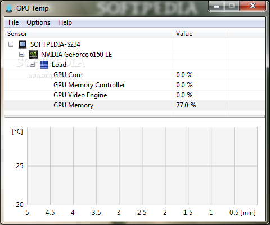This screenshot has width=270, height=225.
Task: Minimize the GPU Temp window
Action: (217, 6)
